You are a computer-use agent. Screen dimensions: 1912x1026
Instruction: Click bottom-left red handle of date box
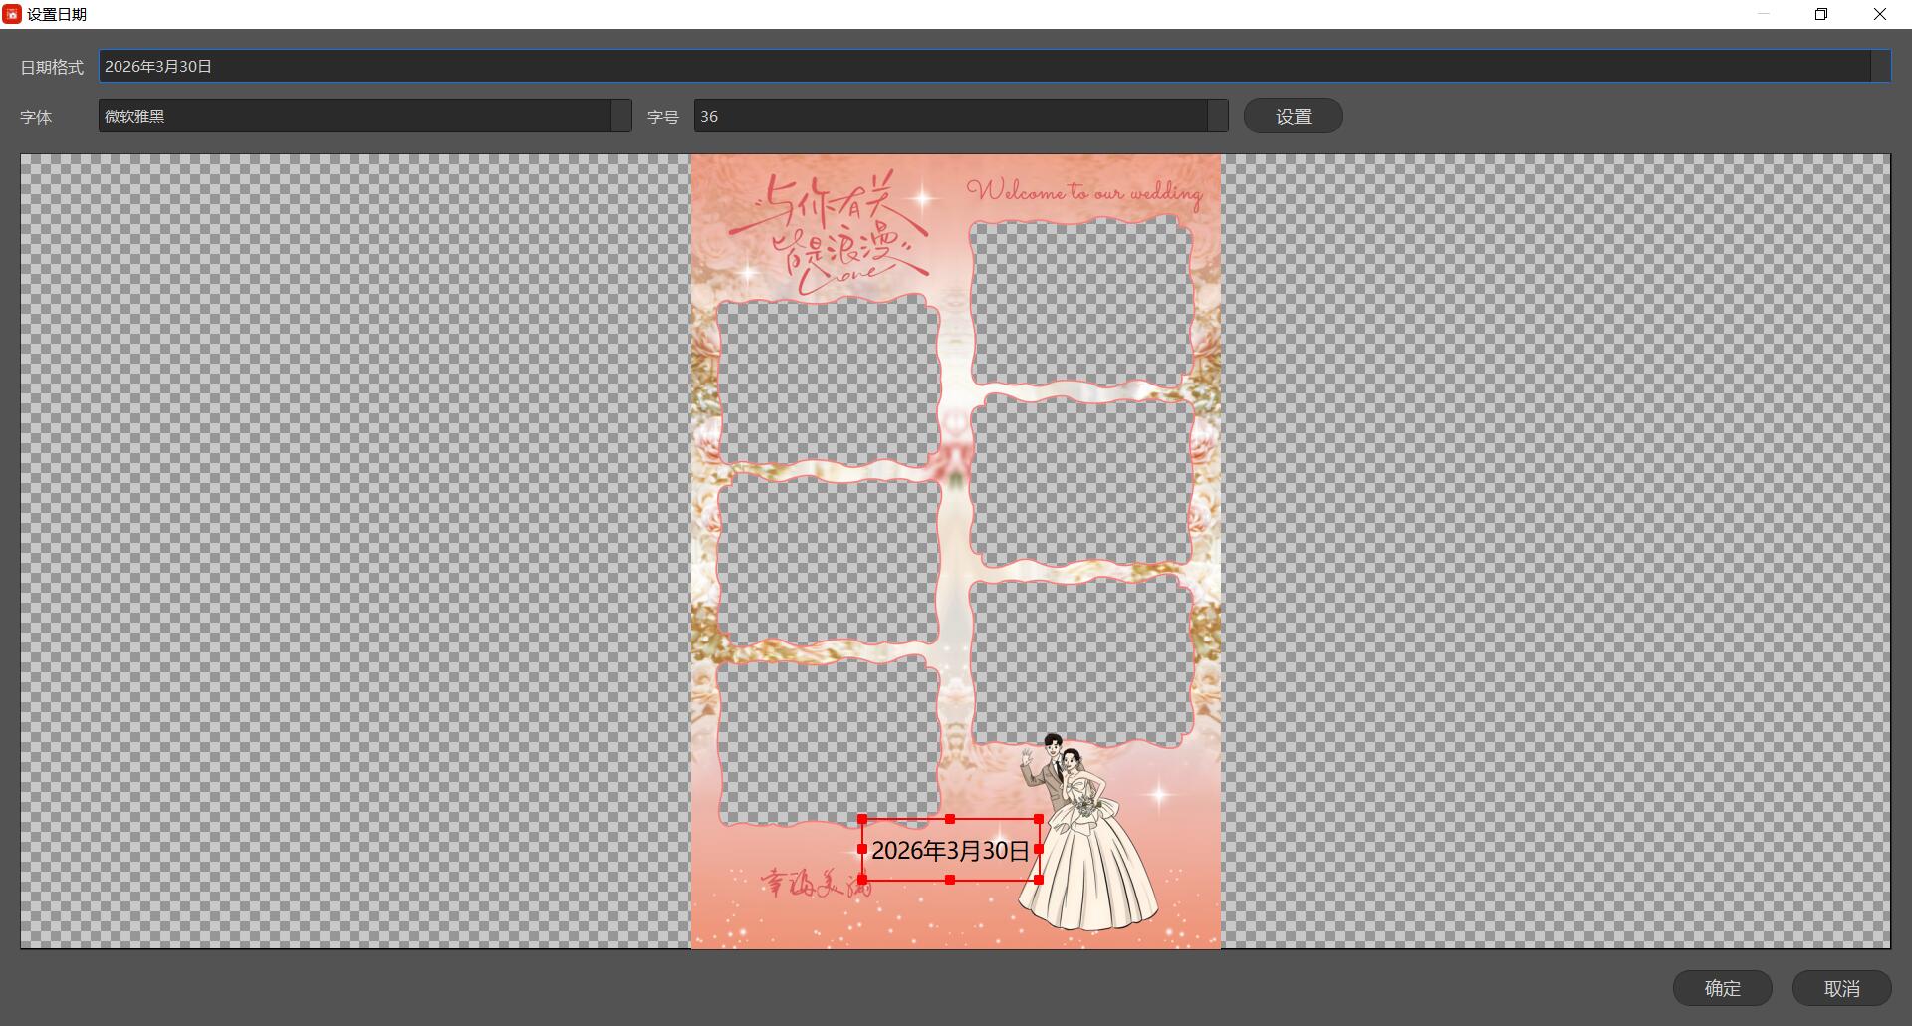862,880
